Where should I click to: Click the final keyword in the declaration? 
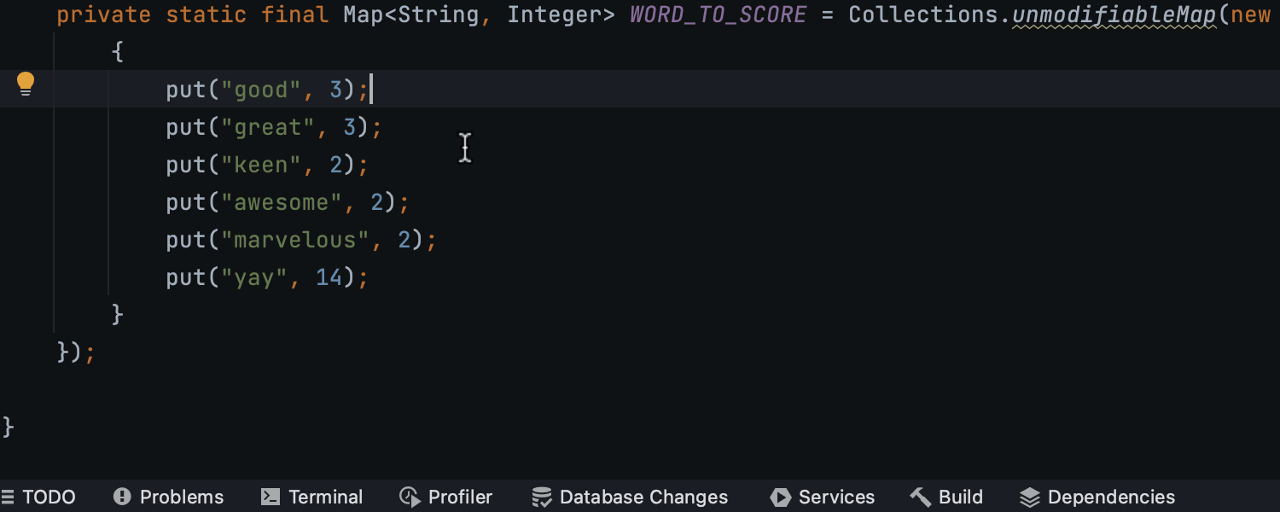[295, 15]
